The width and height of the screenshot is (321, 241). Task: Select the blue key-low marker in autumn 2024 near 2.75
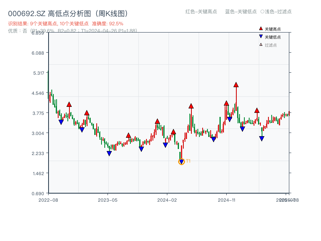213,139
